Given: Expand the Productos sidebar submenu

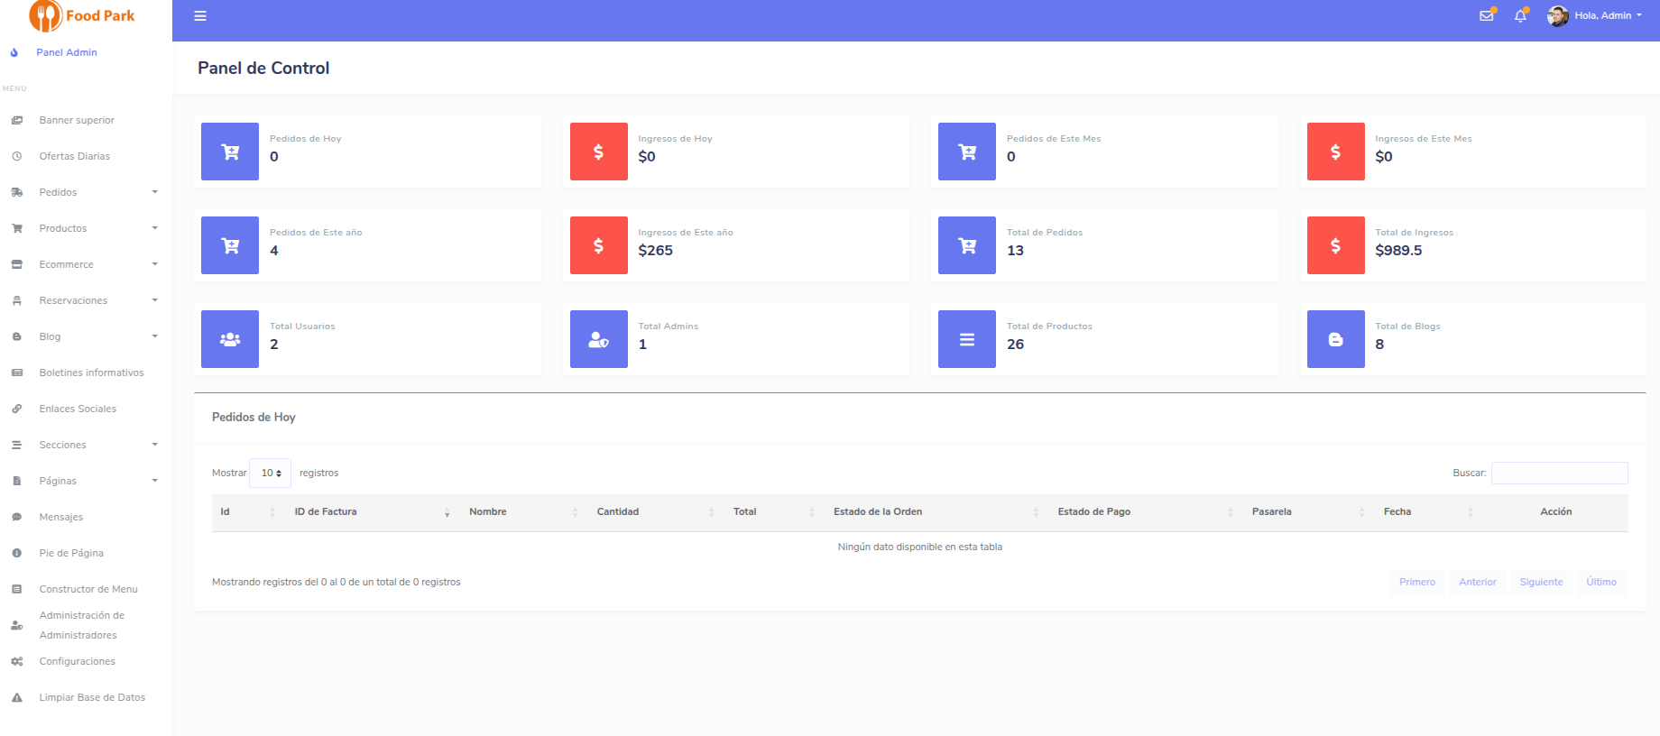Looking at the screenshot, I should point(86,228).
